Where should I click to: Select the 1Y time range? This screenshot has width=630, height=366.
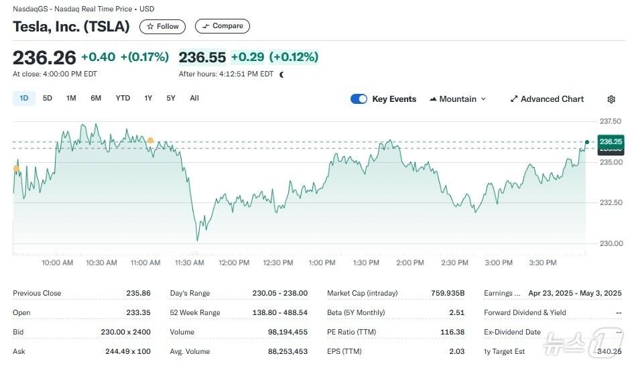pos(148,99)
